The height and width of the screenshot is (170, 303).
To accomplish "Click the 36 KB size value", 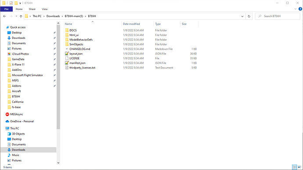I will (x=193, y=54).
